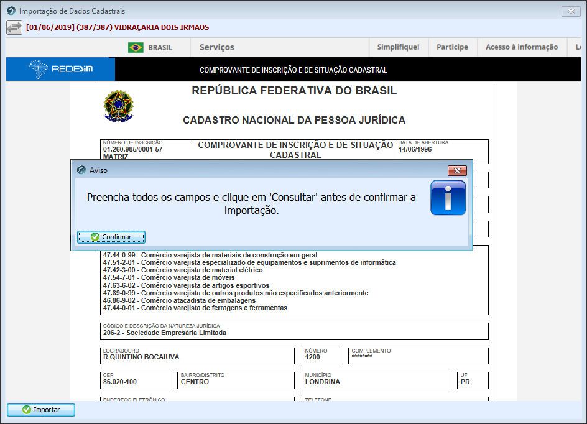Click the activity line 47.44-0-01 ferragens e ferramentas

195,308
